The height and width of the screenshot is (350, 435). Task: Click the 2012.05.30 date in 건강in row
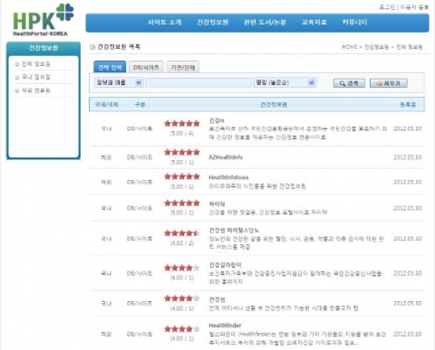pyautogui.click(x=407, y=128)
